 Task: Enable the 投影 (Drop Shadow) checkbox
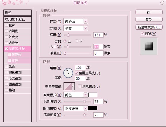7,25
